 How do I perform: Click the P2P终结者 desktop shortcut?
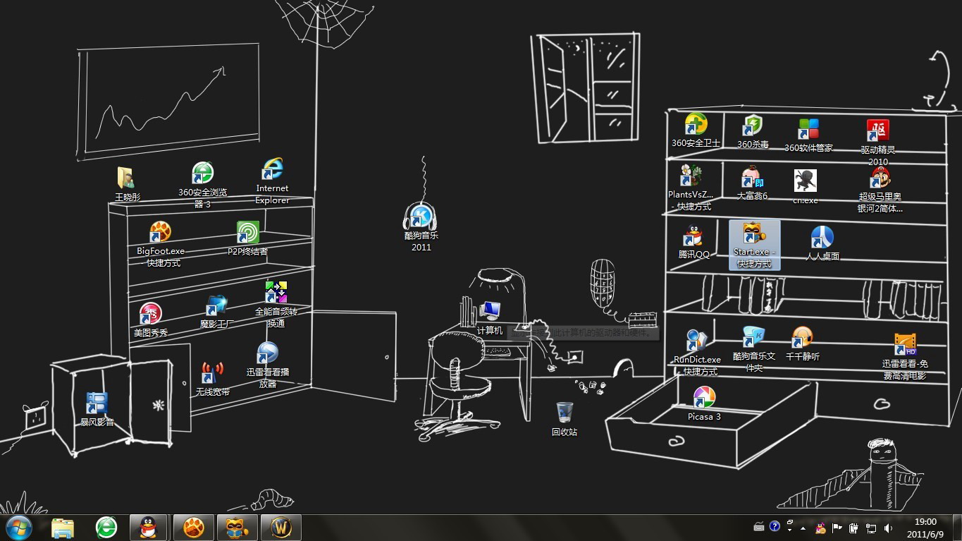coord(247,238)
